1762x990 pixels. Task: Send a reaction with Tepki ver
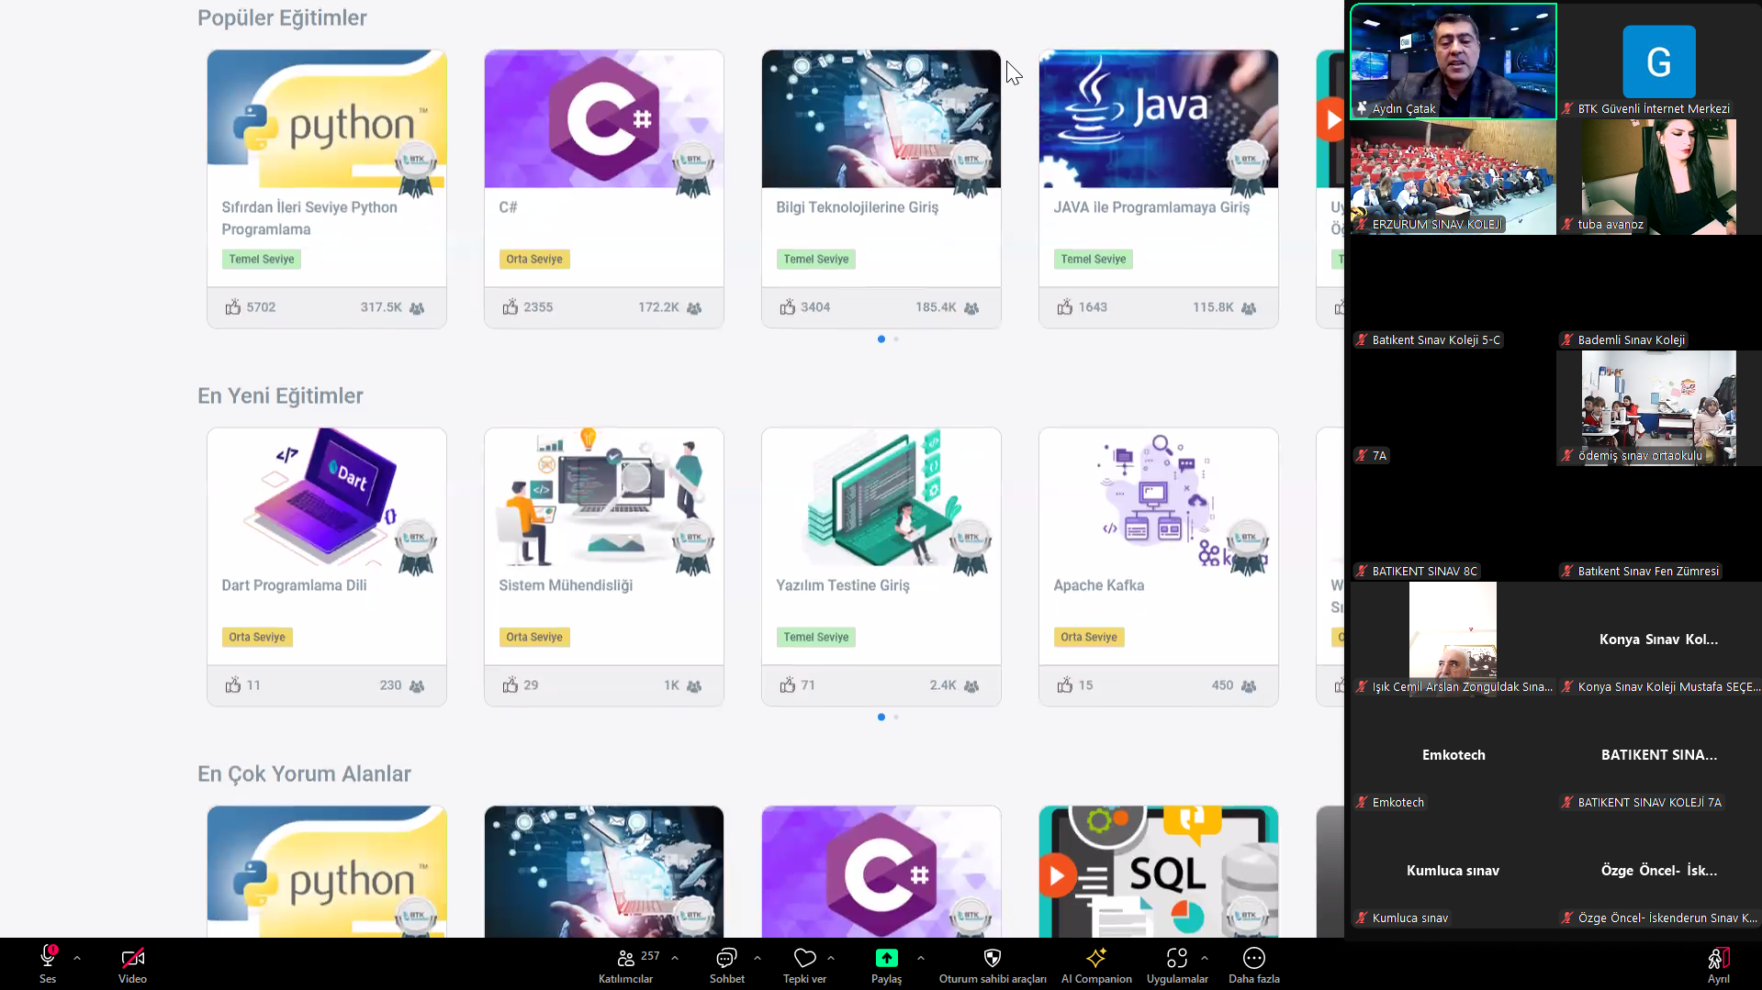[x=804, y=964]
